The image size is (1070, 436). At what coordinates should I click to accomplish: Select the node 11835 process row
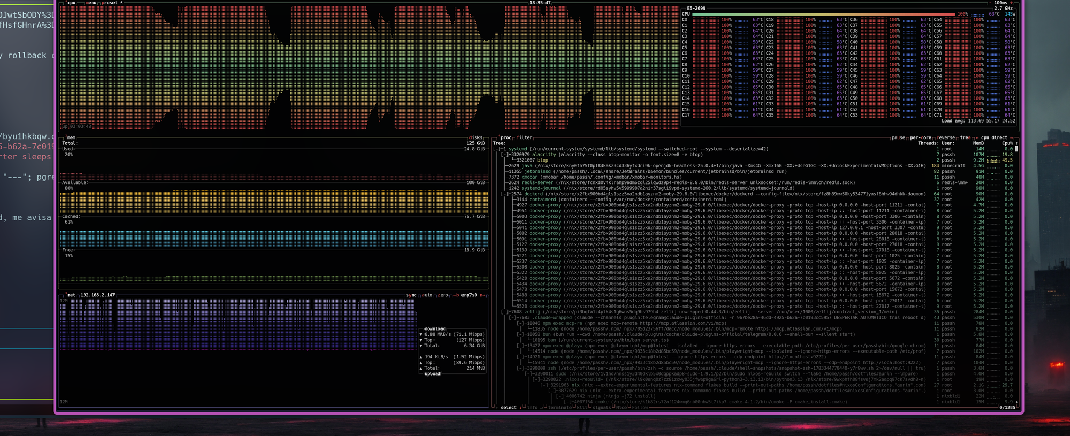tap(753, 328)
